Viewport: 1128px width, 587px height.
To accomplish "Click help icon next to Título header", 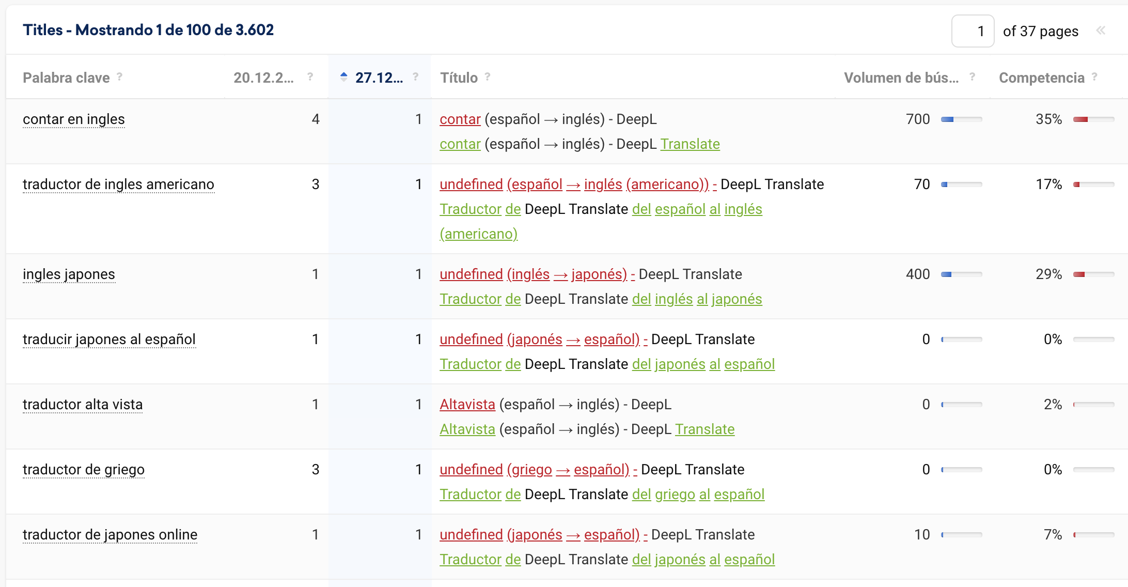I will click(x=488, y=76).
